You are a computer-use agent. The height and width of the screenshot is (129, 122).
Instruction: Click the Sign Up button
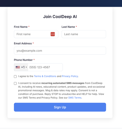pyautogui.click(x=60, y=107)
